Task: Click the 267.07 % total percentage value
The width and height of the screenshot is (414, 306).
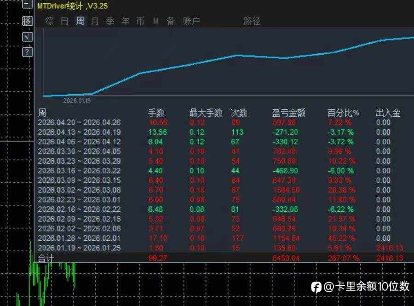Action: 344,258
